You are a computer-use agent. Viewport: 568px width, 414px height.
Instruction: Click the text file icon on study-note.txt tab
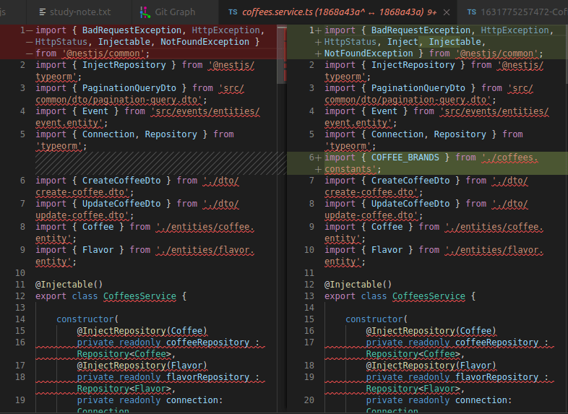tap(43, 12)
